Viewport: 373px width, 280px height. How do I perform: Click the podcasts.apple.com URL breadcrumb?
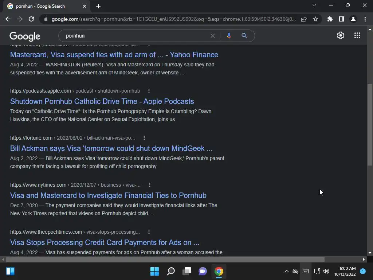75,91
